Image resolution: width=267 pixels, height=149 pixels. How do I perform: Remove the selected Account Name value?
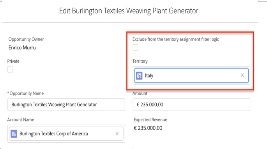coord(117,134)
